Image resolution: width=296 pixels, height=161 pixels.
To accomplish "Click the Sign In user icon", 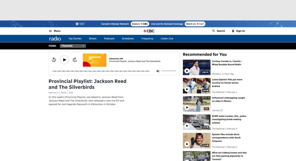I will (x=233, y=31).
